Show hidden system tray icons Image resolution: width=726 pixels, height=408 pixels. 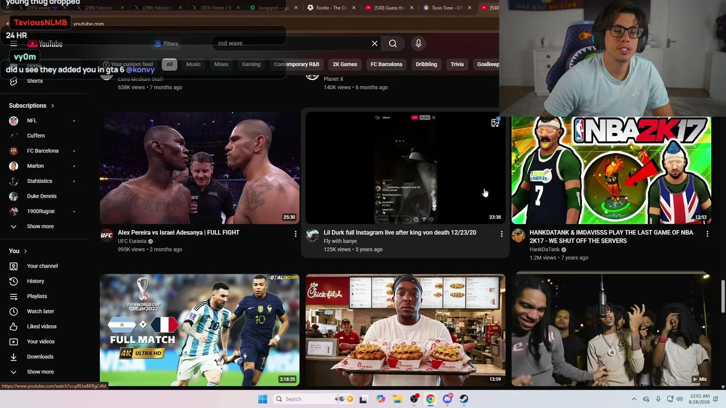(x=634, y=399)
